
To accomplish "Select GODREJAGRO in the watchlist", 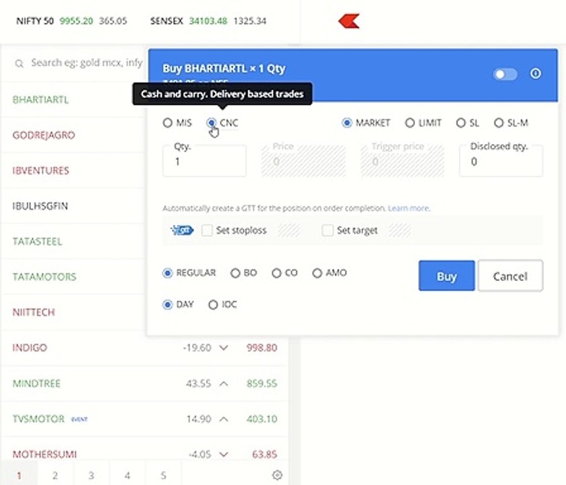I will 44,135.
